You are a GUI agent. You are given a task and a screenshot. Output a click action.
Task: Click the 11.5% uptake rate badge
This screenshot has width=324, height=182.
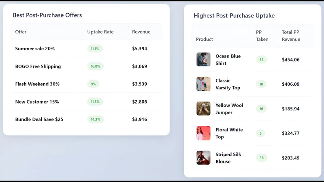click(x=95, y=102)
